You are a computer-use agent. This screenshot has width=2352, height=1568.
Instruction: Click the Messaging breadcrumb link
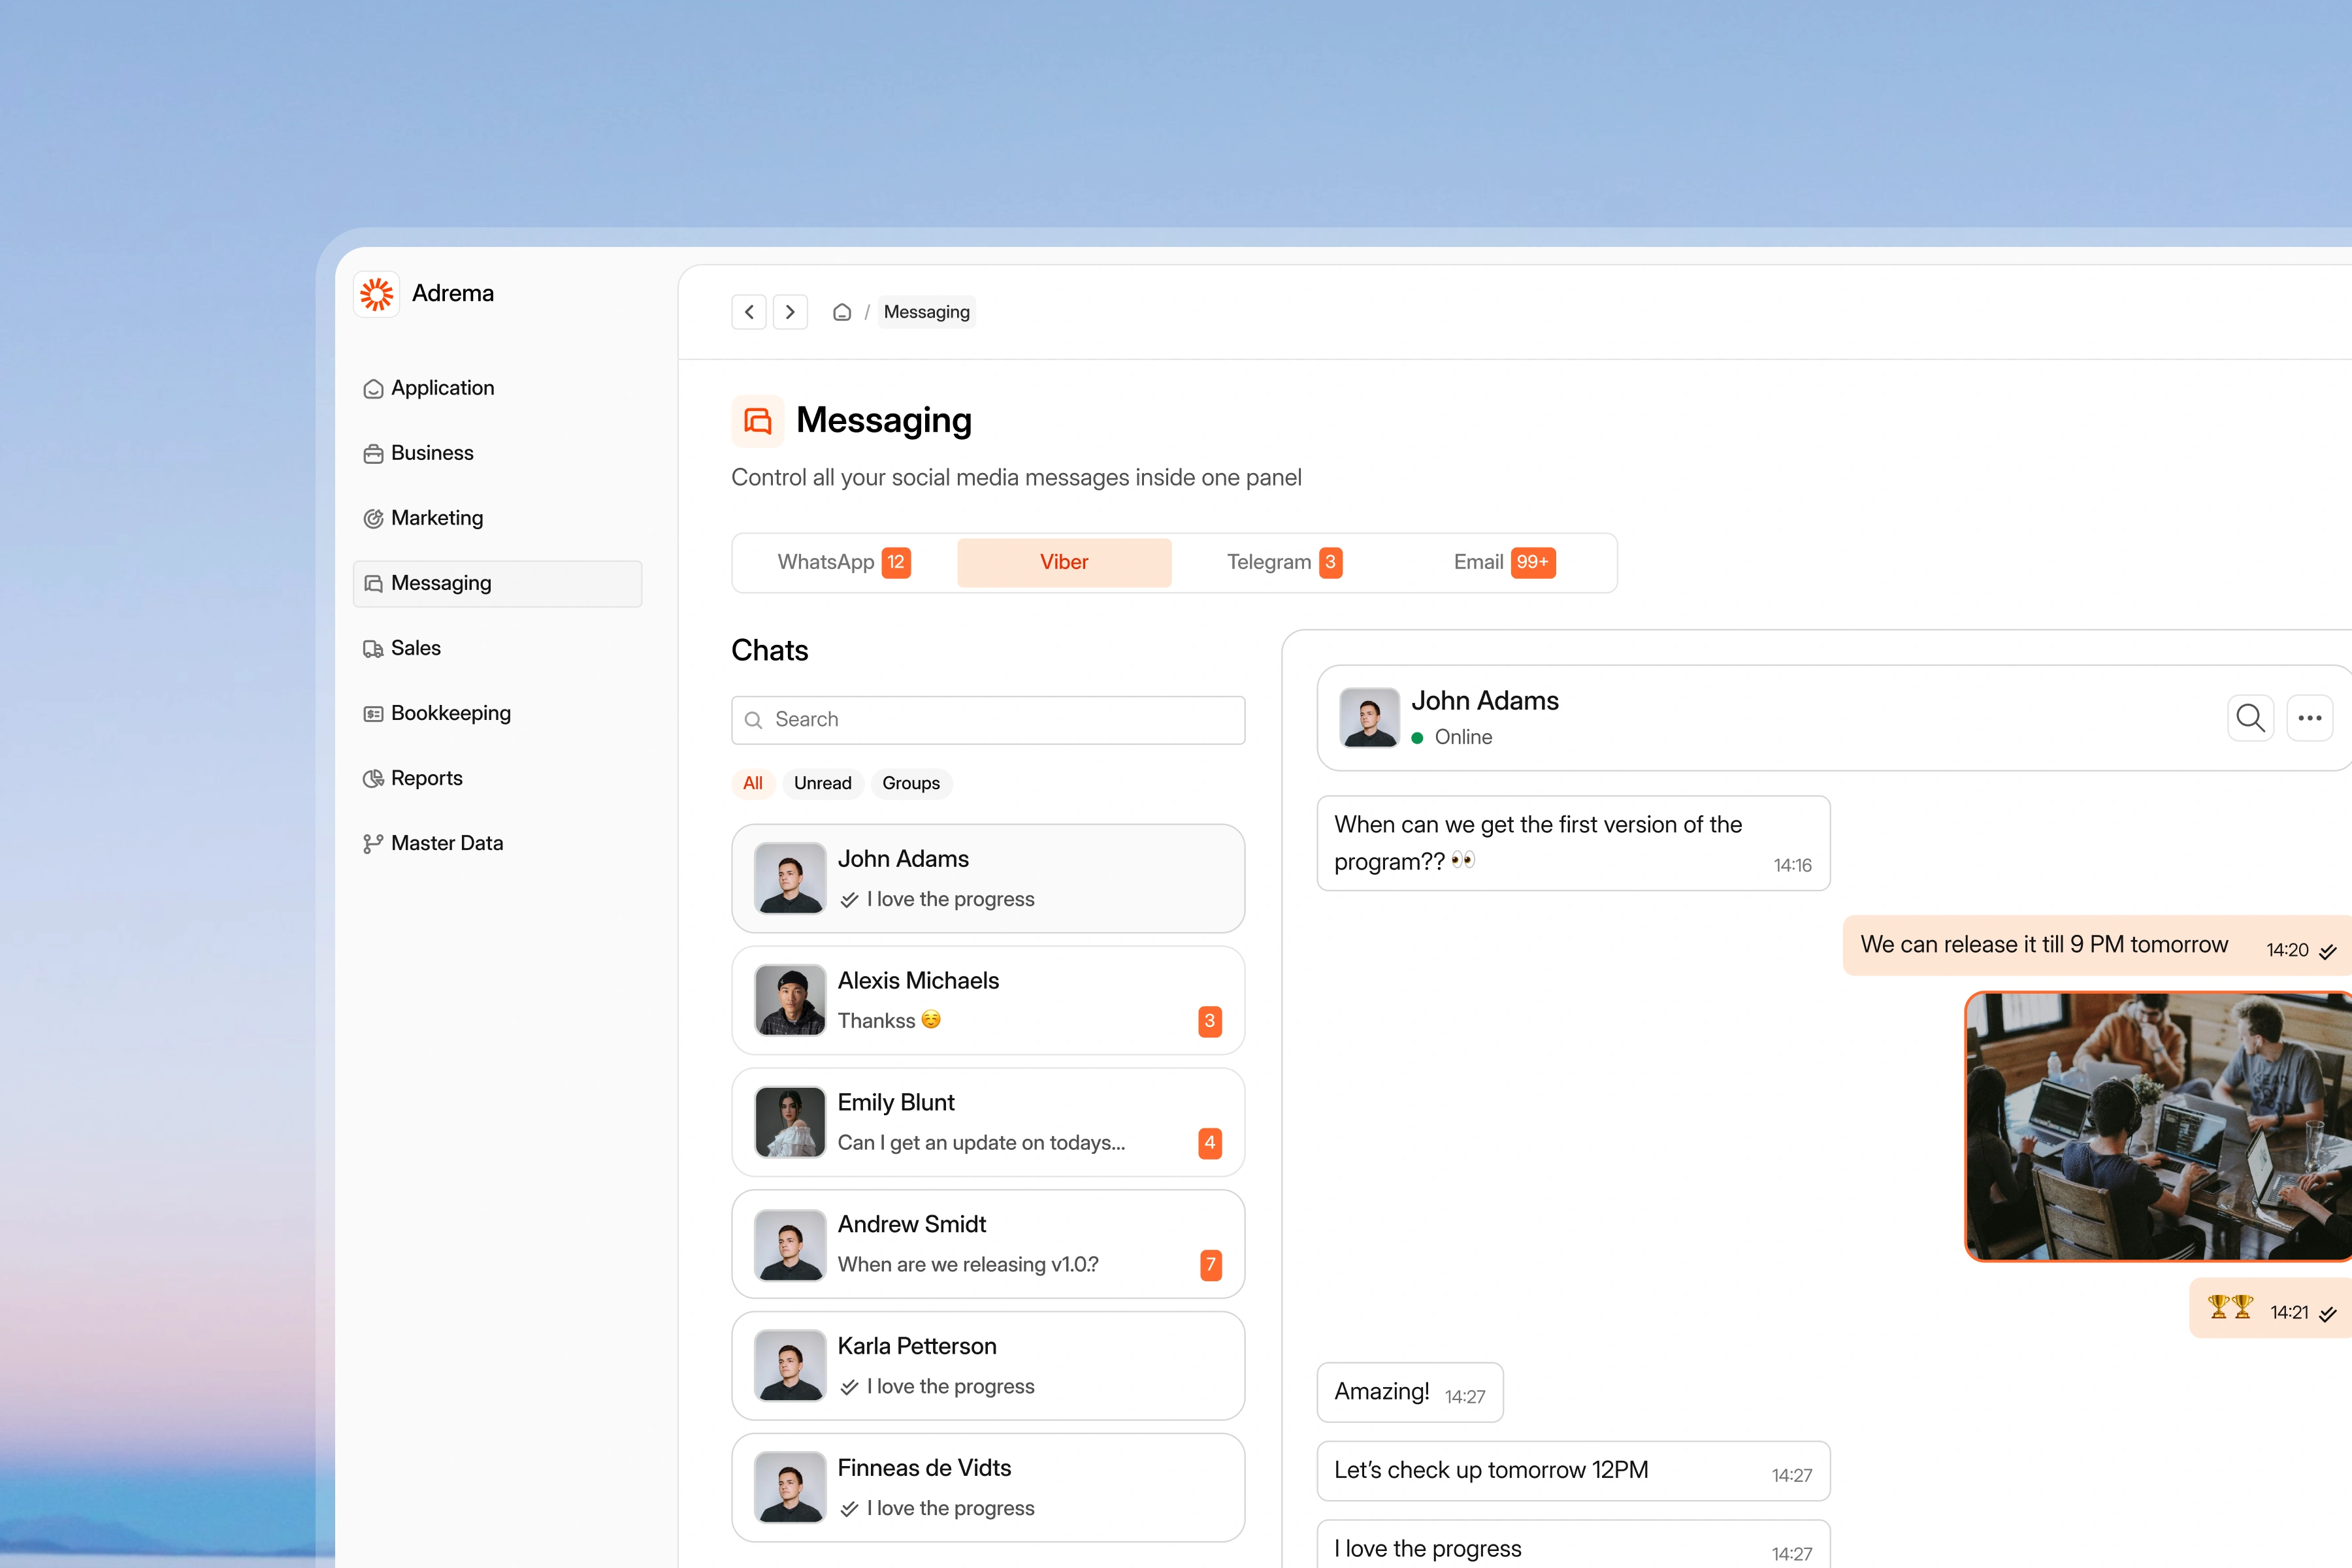pyautogui.click(x=926, y=312)
